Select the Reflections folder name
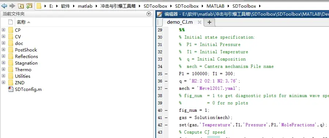329x138 pixels. click(26, 56)
